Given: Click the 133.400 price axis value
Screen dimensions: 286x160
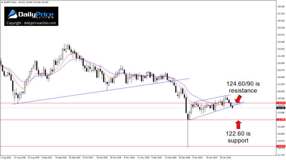Looking at the screenshot, I should click(x=281, y=42).
